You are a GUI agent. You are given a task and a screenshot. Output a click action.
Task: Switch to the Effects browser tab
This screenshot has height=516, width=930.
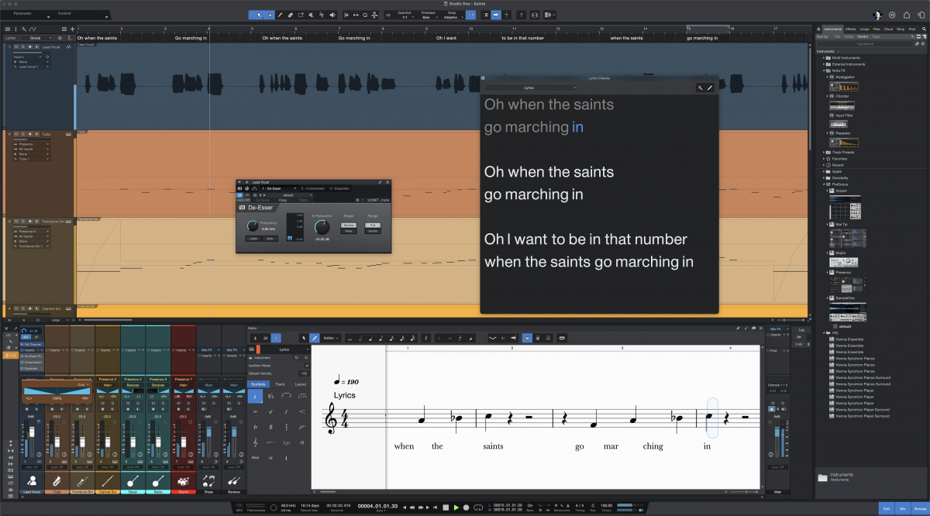[851, 29]
